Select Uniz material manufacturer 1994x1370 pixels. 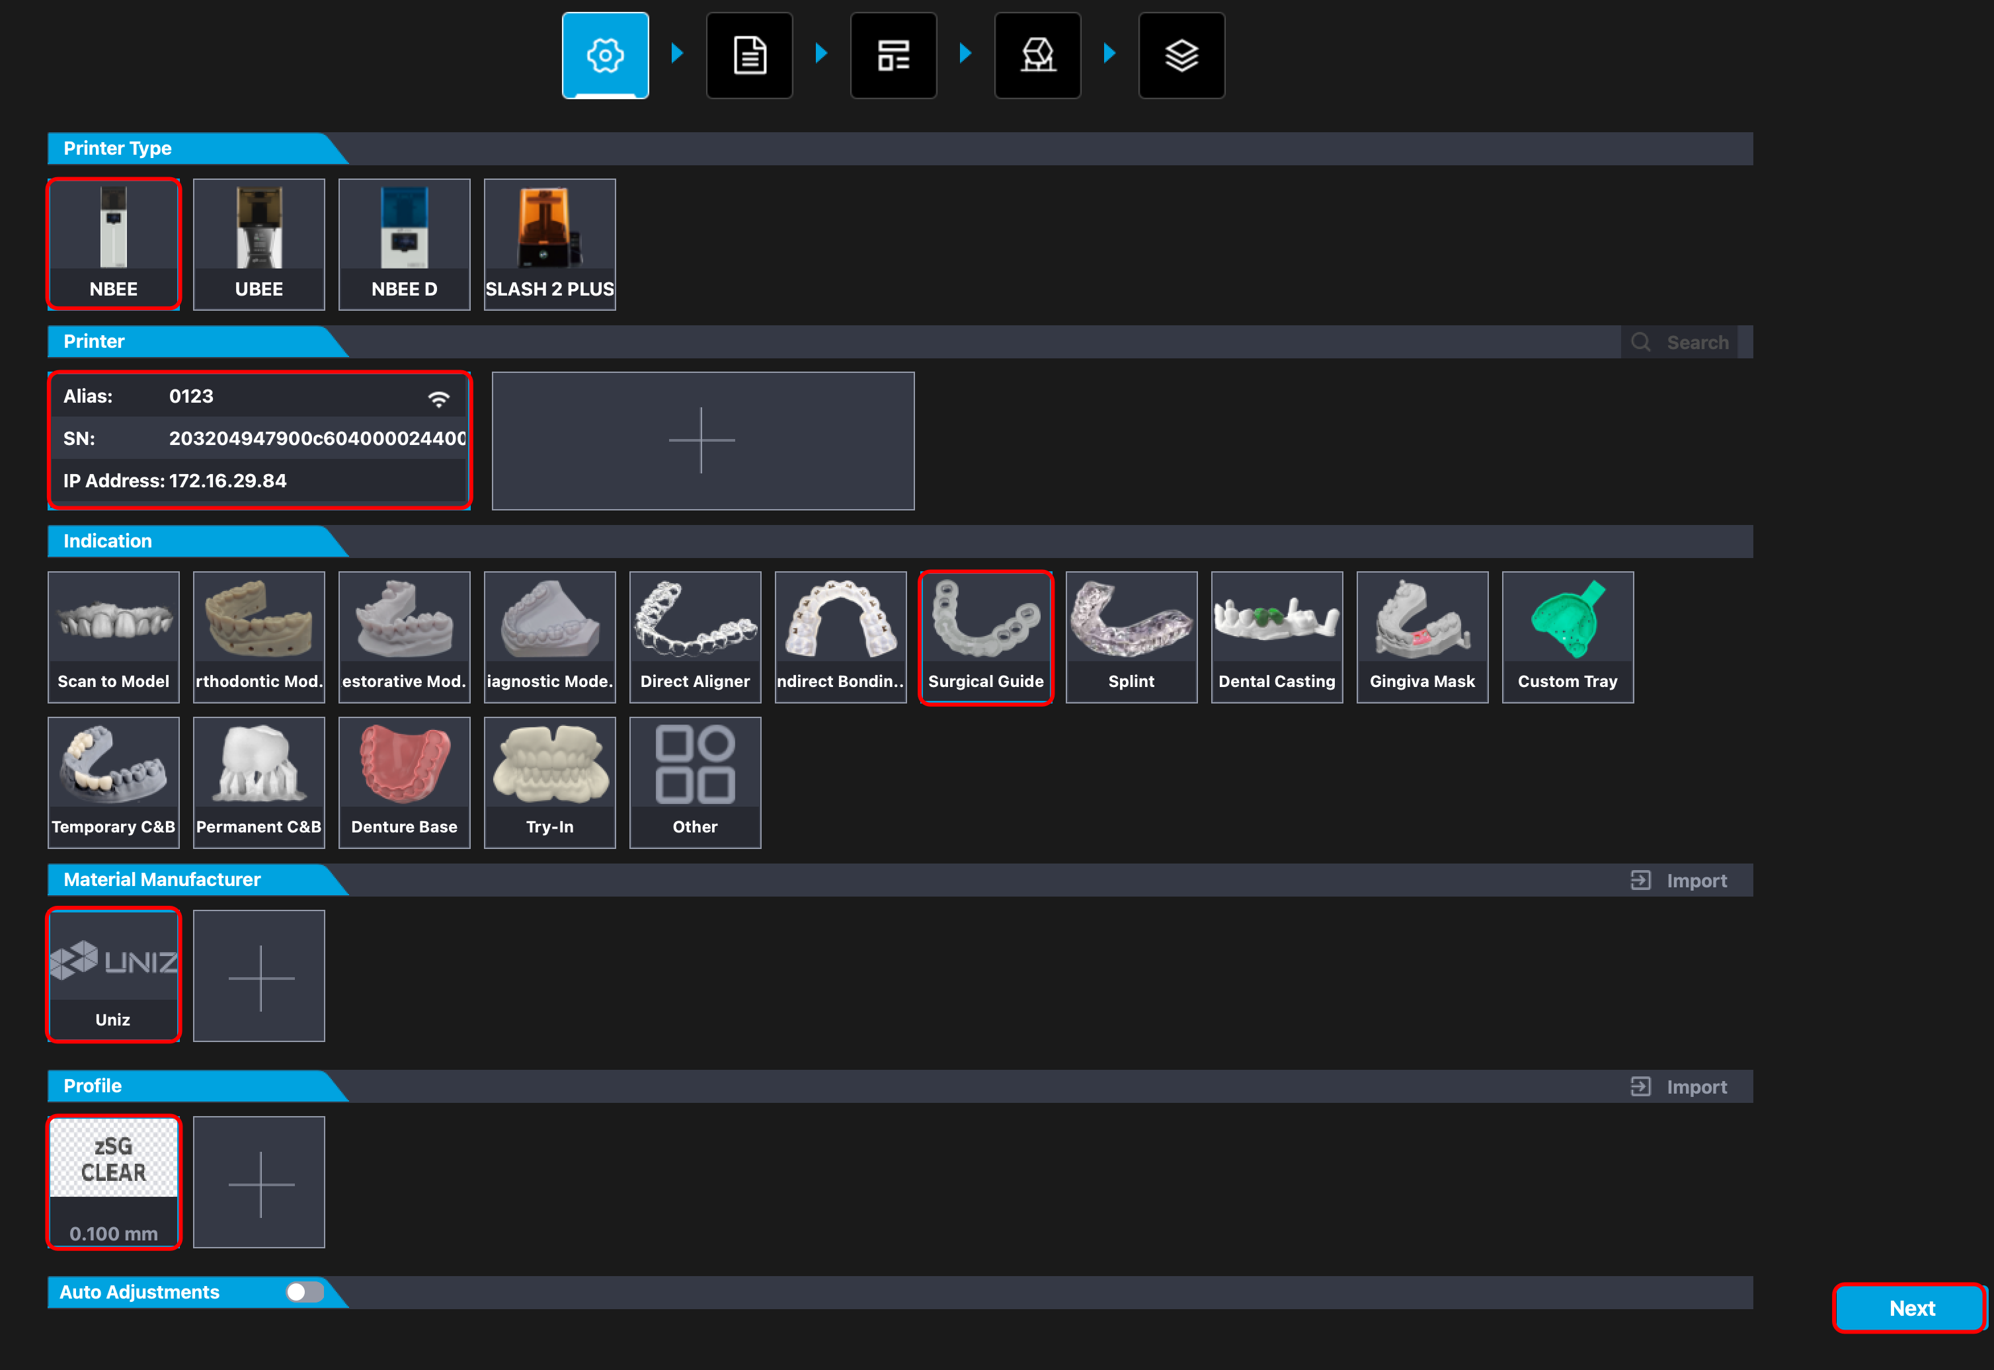coord(113,975)
